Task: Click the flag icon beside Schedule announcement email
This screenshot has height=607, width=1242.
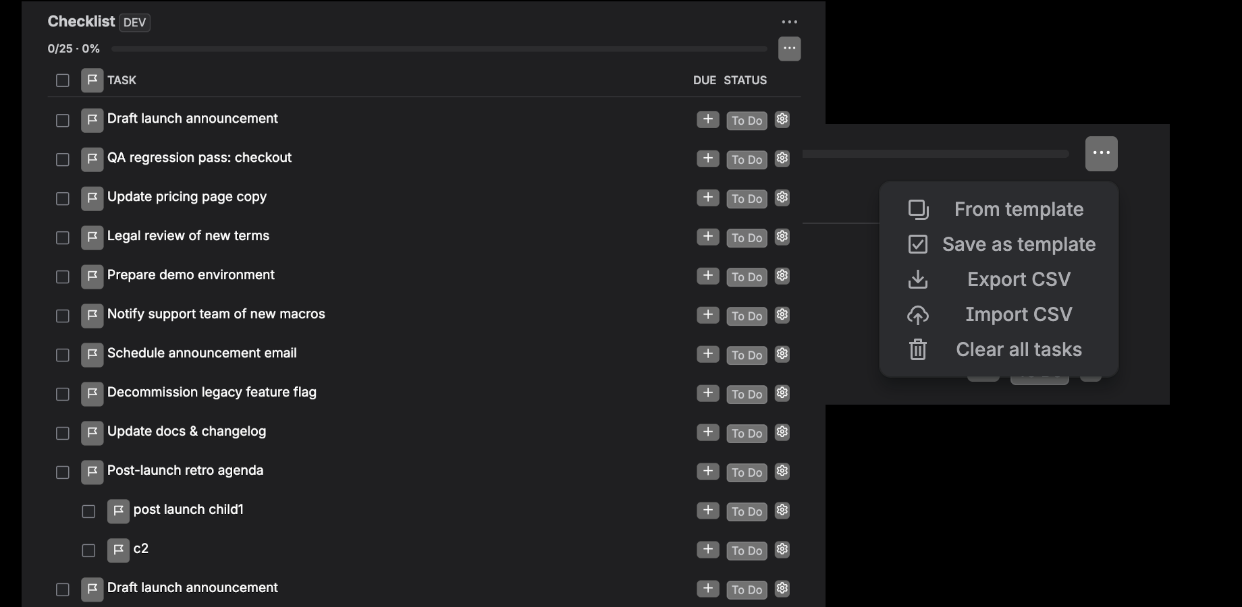Action: [x=92, y=355]
